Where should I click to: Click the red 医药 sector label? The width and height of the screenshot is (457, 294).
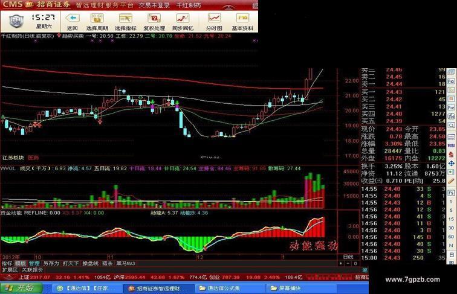click(33, 158)
